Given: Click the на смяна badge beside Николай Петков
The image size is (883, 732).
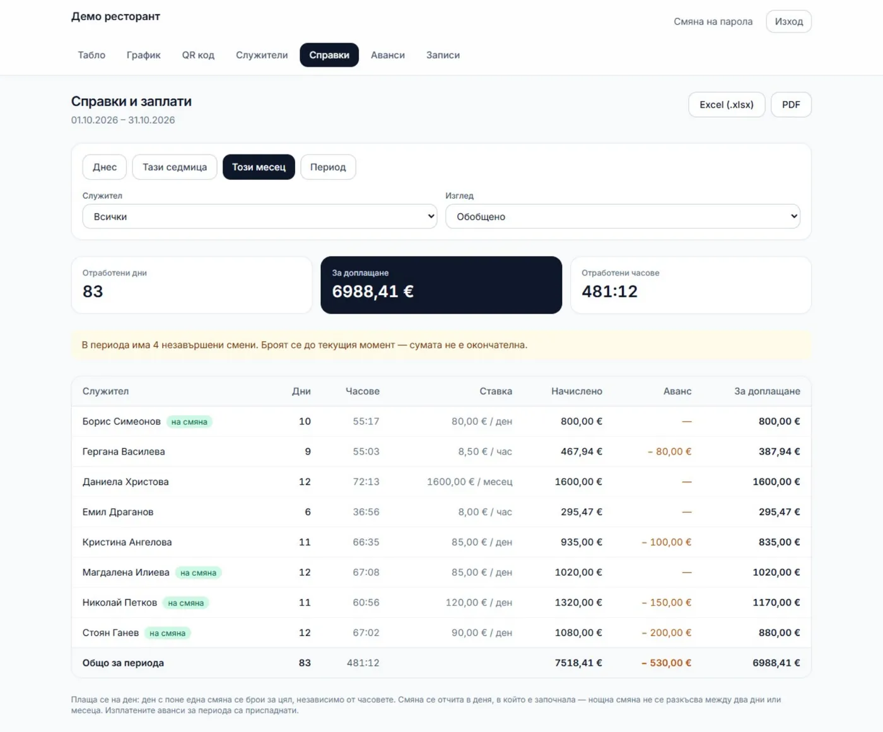Looking at the screenshot, I should pyautogui.click(x=186, y=603).
